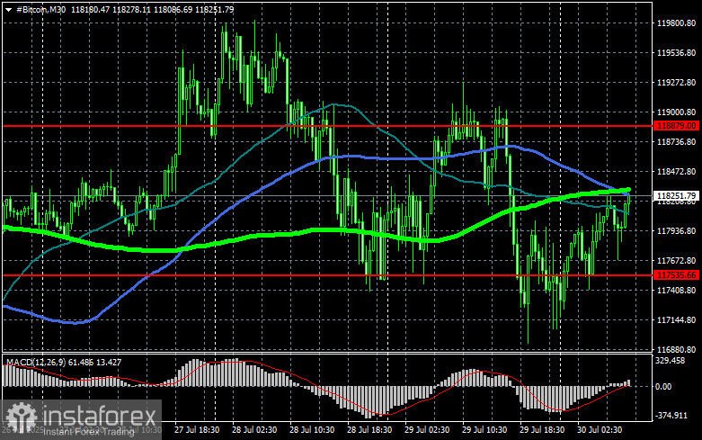Click the 117144.80 price scale value
The image size is (702, 440).
click(676, 320)
